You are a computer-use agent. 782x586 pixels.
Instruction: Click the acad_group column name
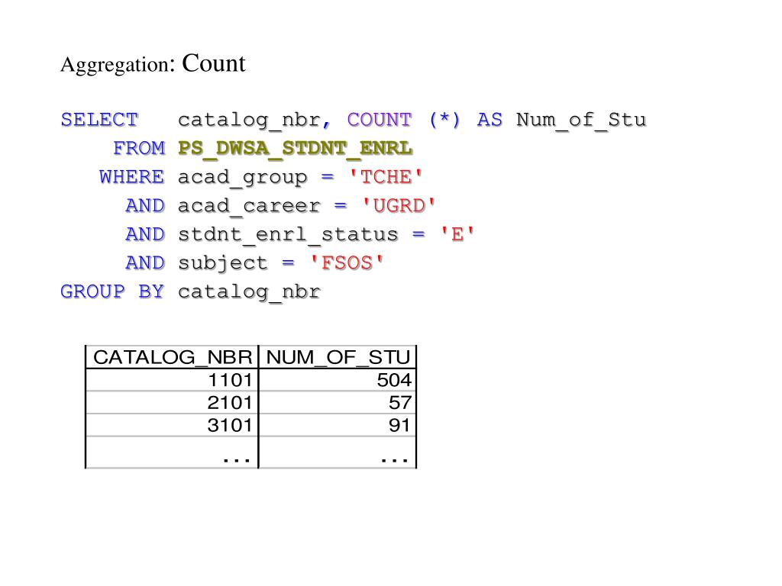pos(243,178)
